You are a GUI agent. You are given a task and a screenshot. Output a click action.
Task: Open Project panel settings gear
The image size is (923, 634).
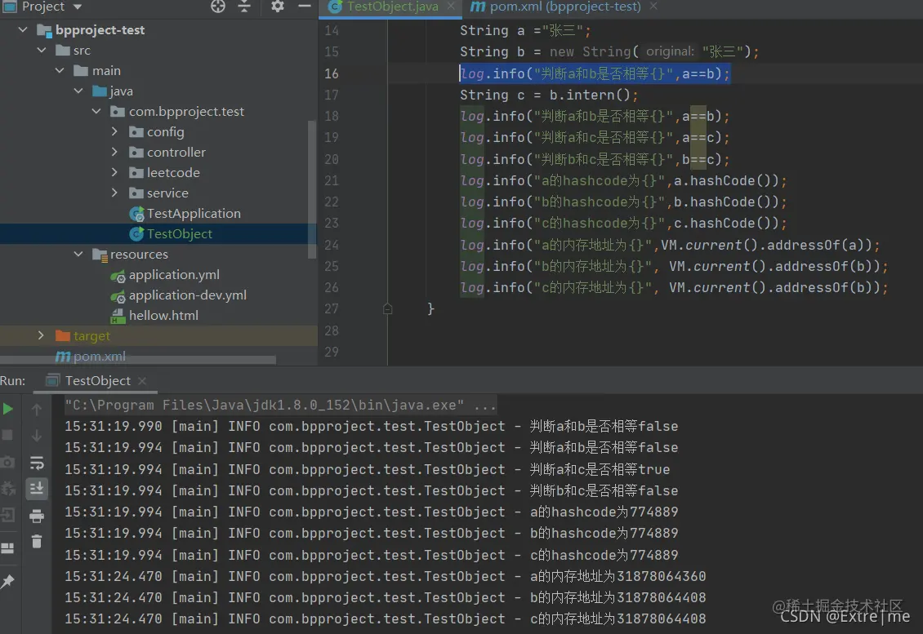[277, 7]
